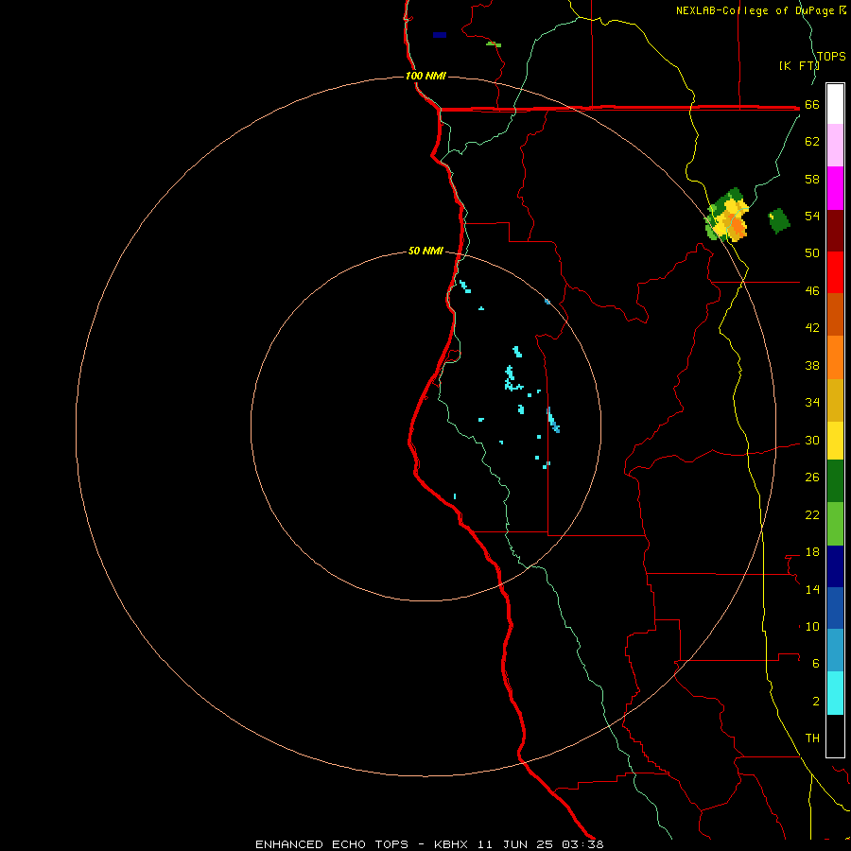This screenshot has width=851, height=851.
Task: Click the 10 legend value
Action: [x=812, y=627]
